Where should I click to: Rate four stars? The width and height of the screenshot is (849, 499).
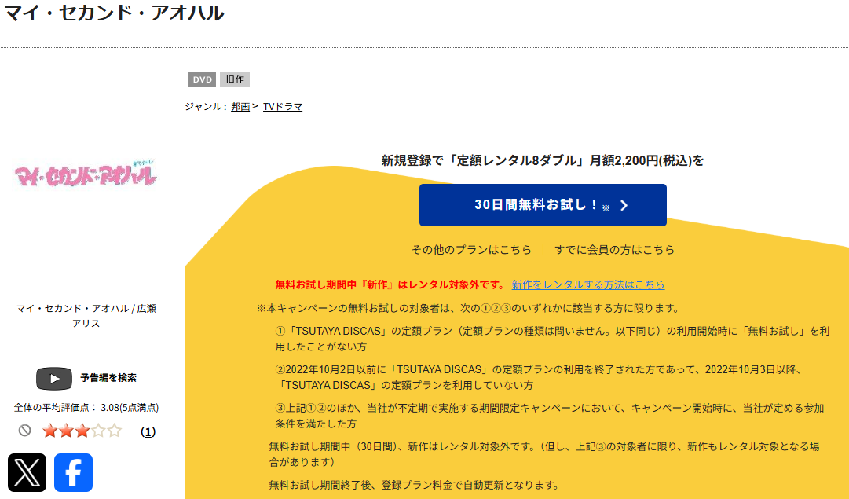click(98, 431)
